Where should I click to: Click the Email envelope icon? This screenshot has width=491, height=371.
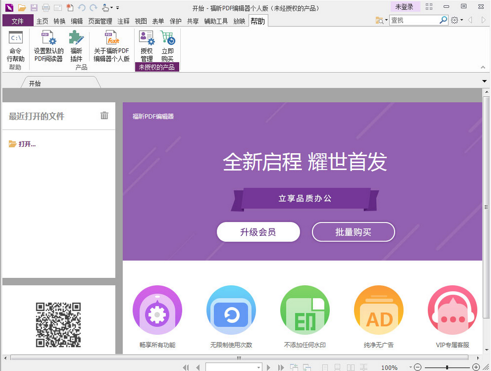[57, 7]
